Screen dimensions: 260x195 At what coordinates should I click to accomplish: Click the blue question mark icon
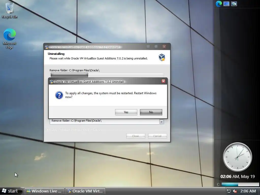click(x=59, y=95)
